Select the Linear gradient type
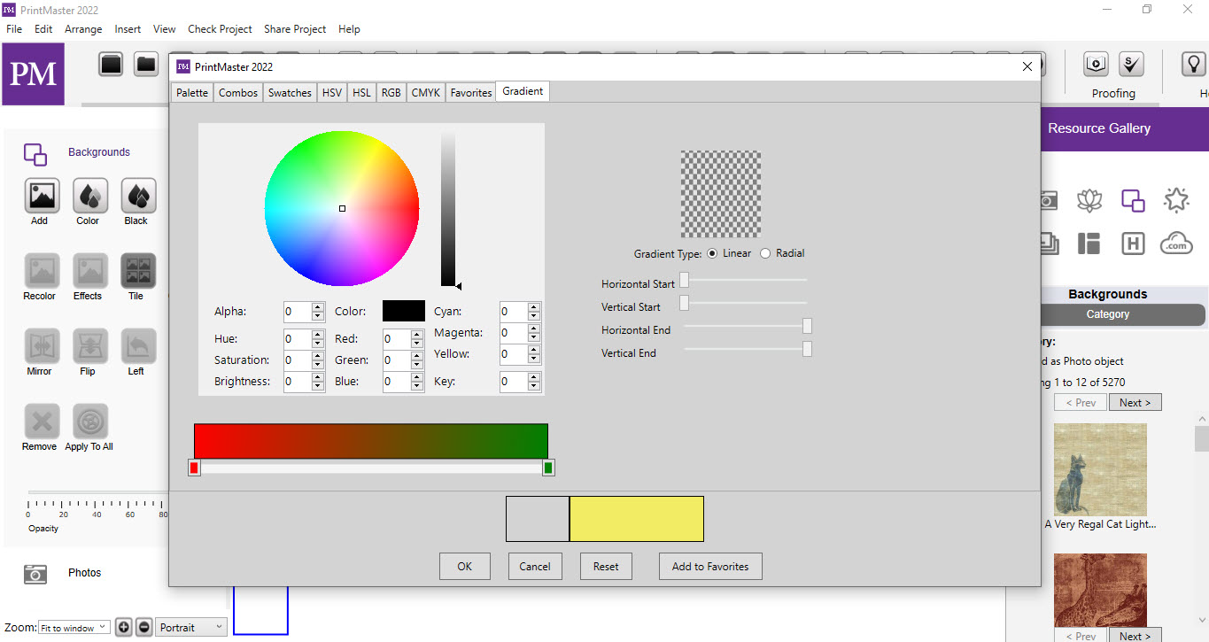1209x642 pixels. pyautogui.click(x=713, y=253)
